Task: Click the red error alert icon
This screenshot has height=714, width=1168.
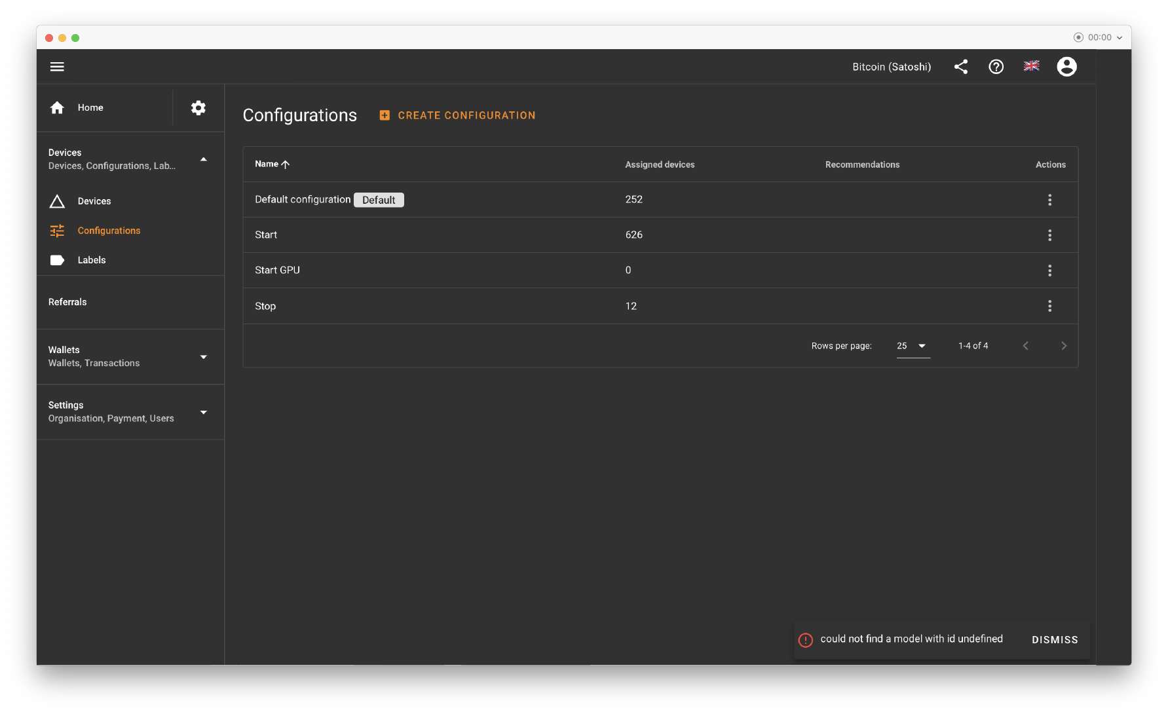Action: (x=806, y=640)
